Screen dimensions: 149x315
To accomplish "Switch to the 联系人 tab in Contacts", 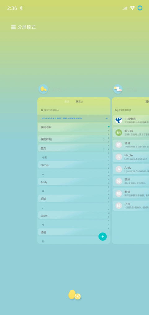I will pyautogui.click(x=79, y=102).
